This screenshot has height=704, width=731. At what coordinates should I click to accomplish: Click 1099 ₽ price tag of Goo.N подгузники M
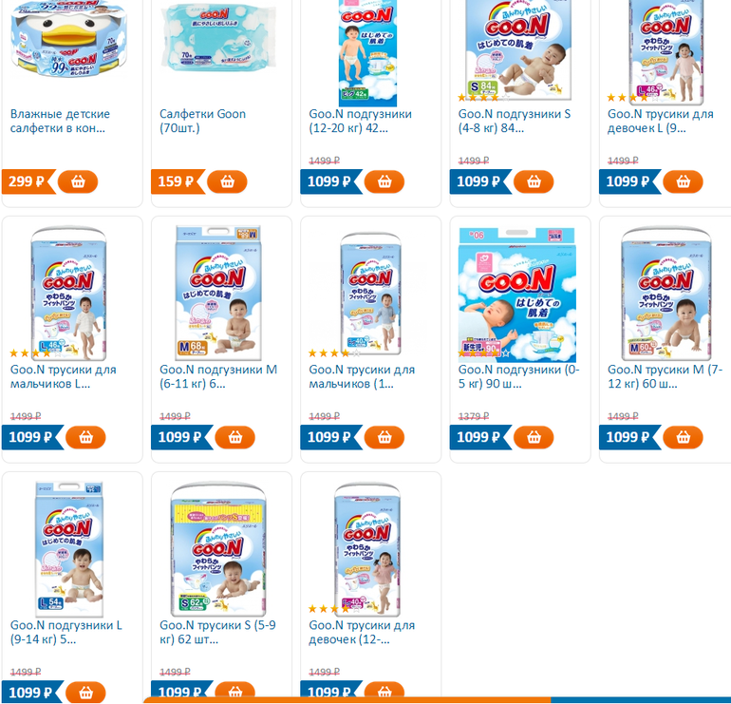[x=180, y=437]
